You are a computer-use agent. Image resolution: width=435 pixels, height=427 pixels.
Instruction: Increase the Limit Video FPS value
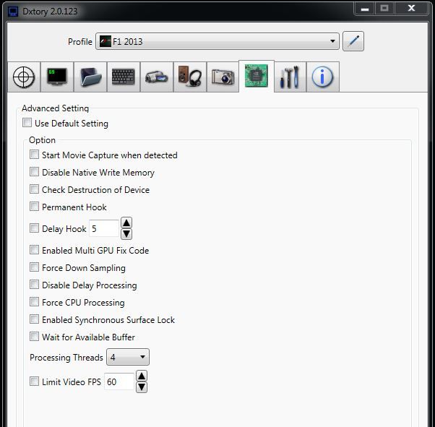pyautogui.click(x=142, y=376)
